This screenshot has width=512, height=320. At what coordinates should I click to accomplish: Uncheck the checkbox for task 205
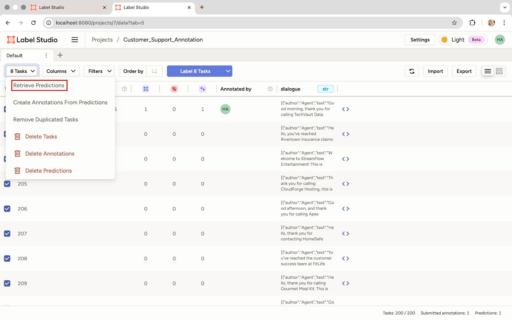(x=7, y=184)
